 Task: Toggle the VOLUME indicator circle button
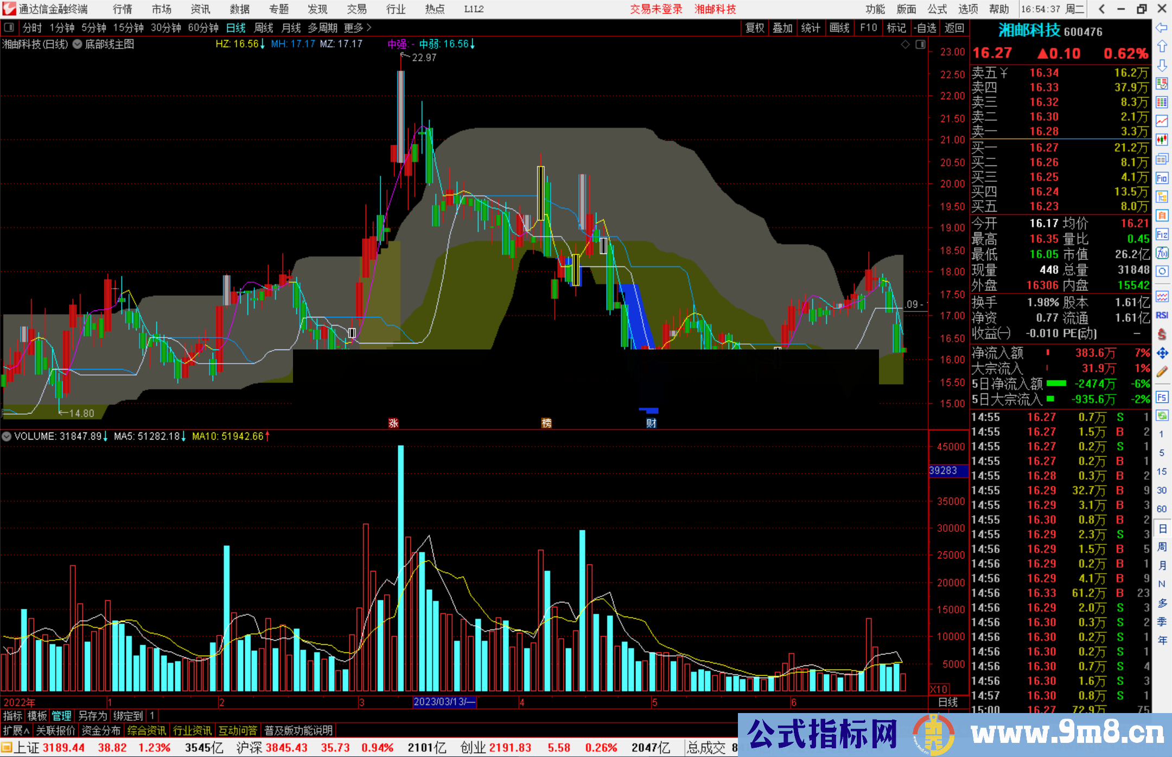(7, 436)
